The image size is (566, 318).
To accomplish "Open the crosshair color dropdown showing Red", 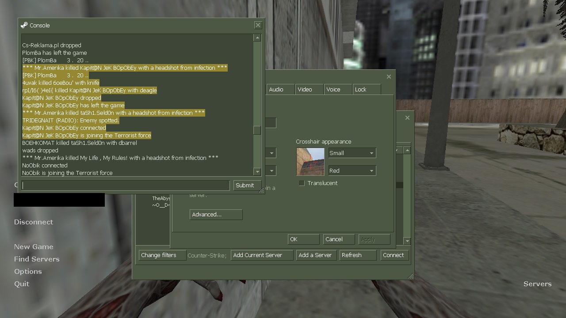I will (352, 170).
